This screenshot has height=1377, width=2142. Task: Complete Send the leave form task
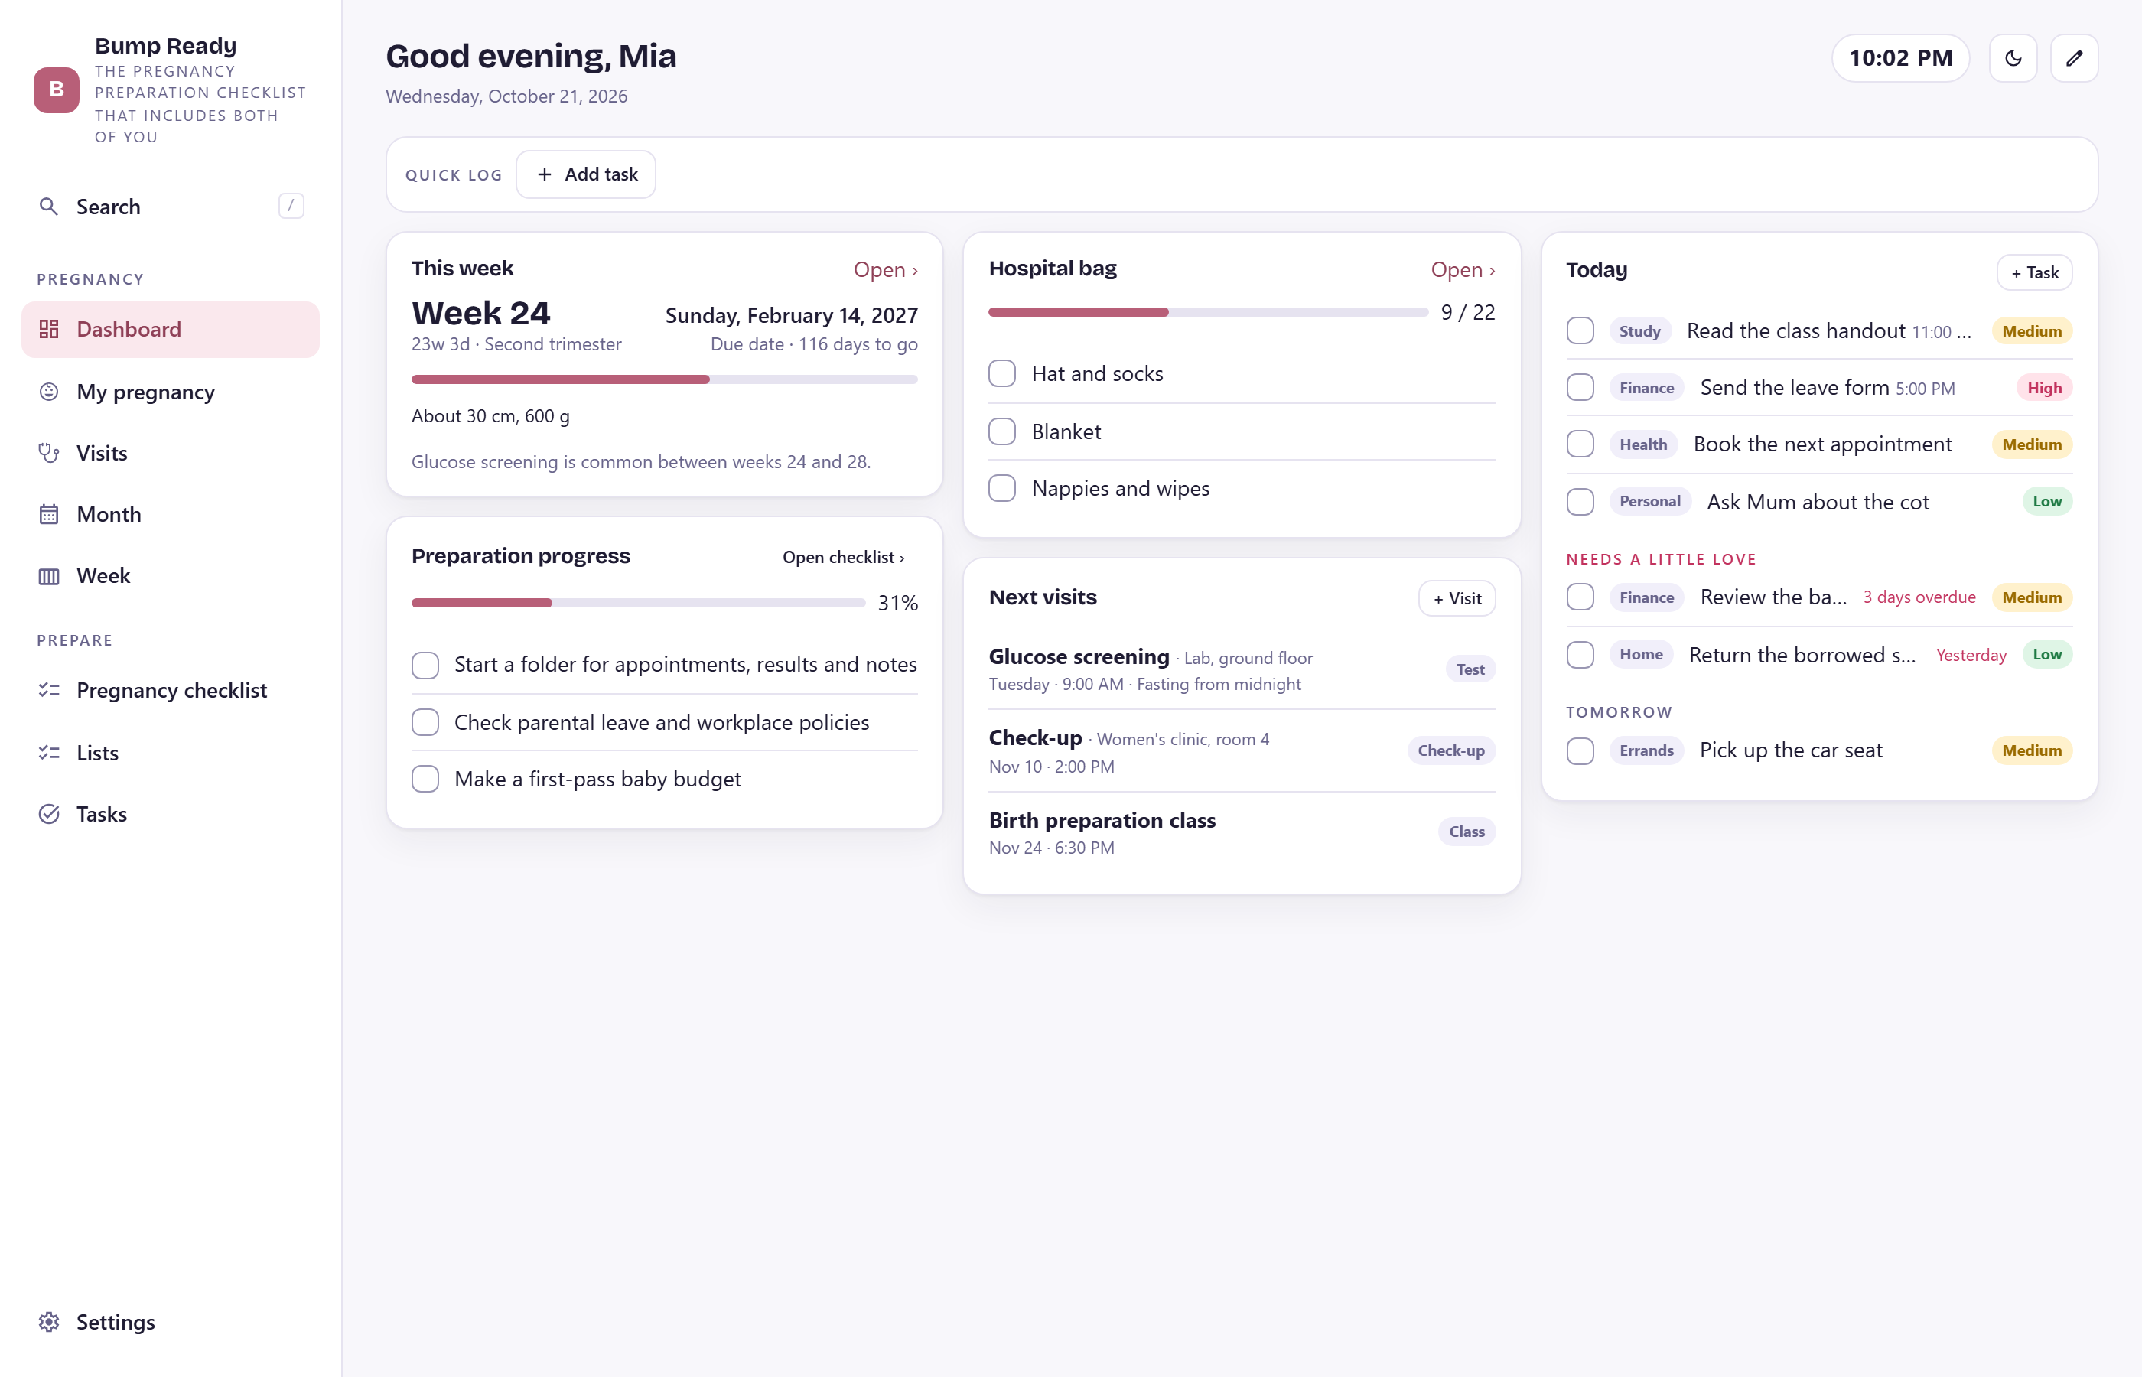(x=1580, y=387)
